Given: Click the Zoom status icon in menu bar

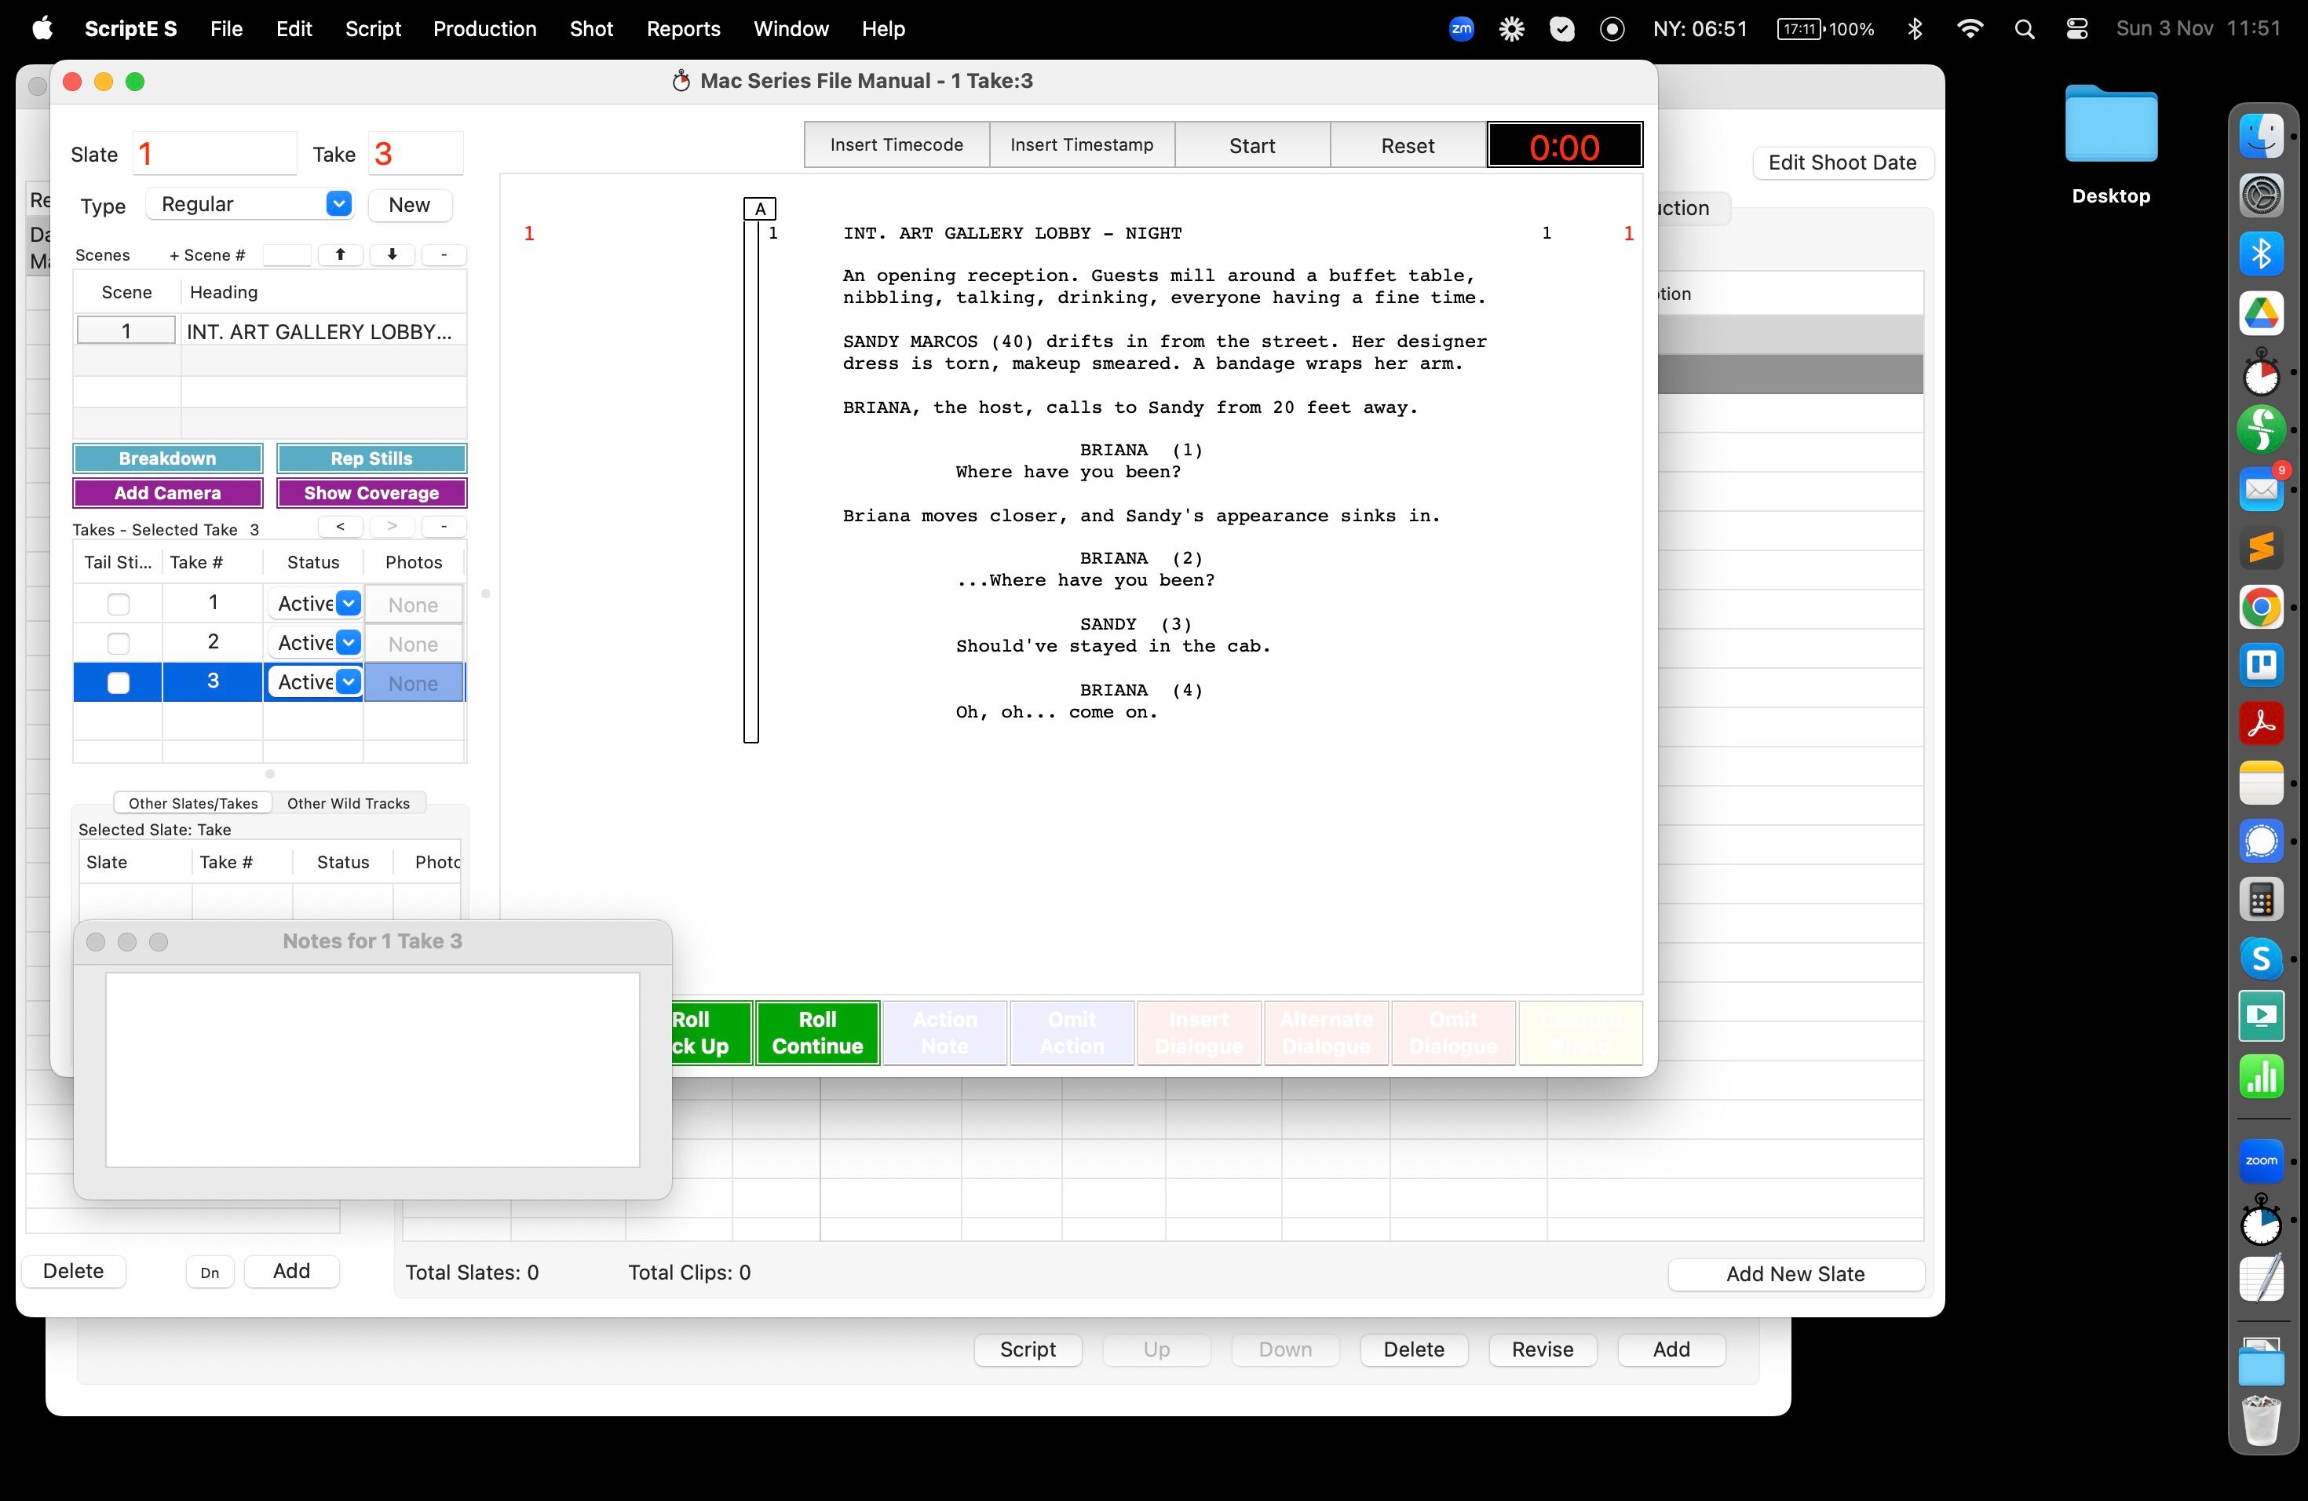Looking at the screenshot, I should pos(1460,29).
